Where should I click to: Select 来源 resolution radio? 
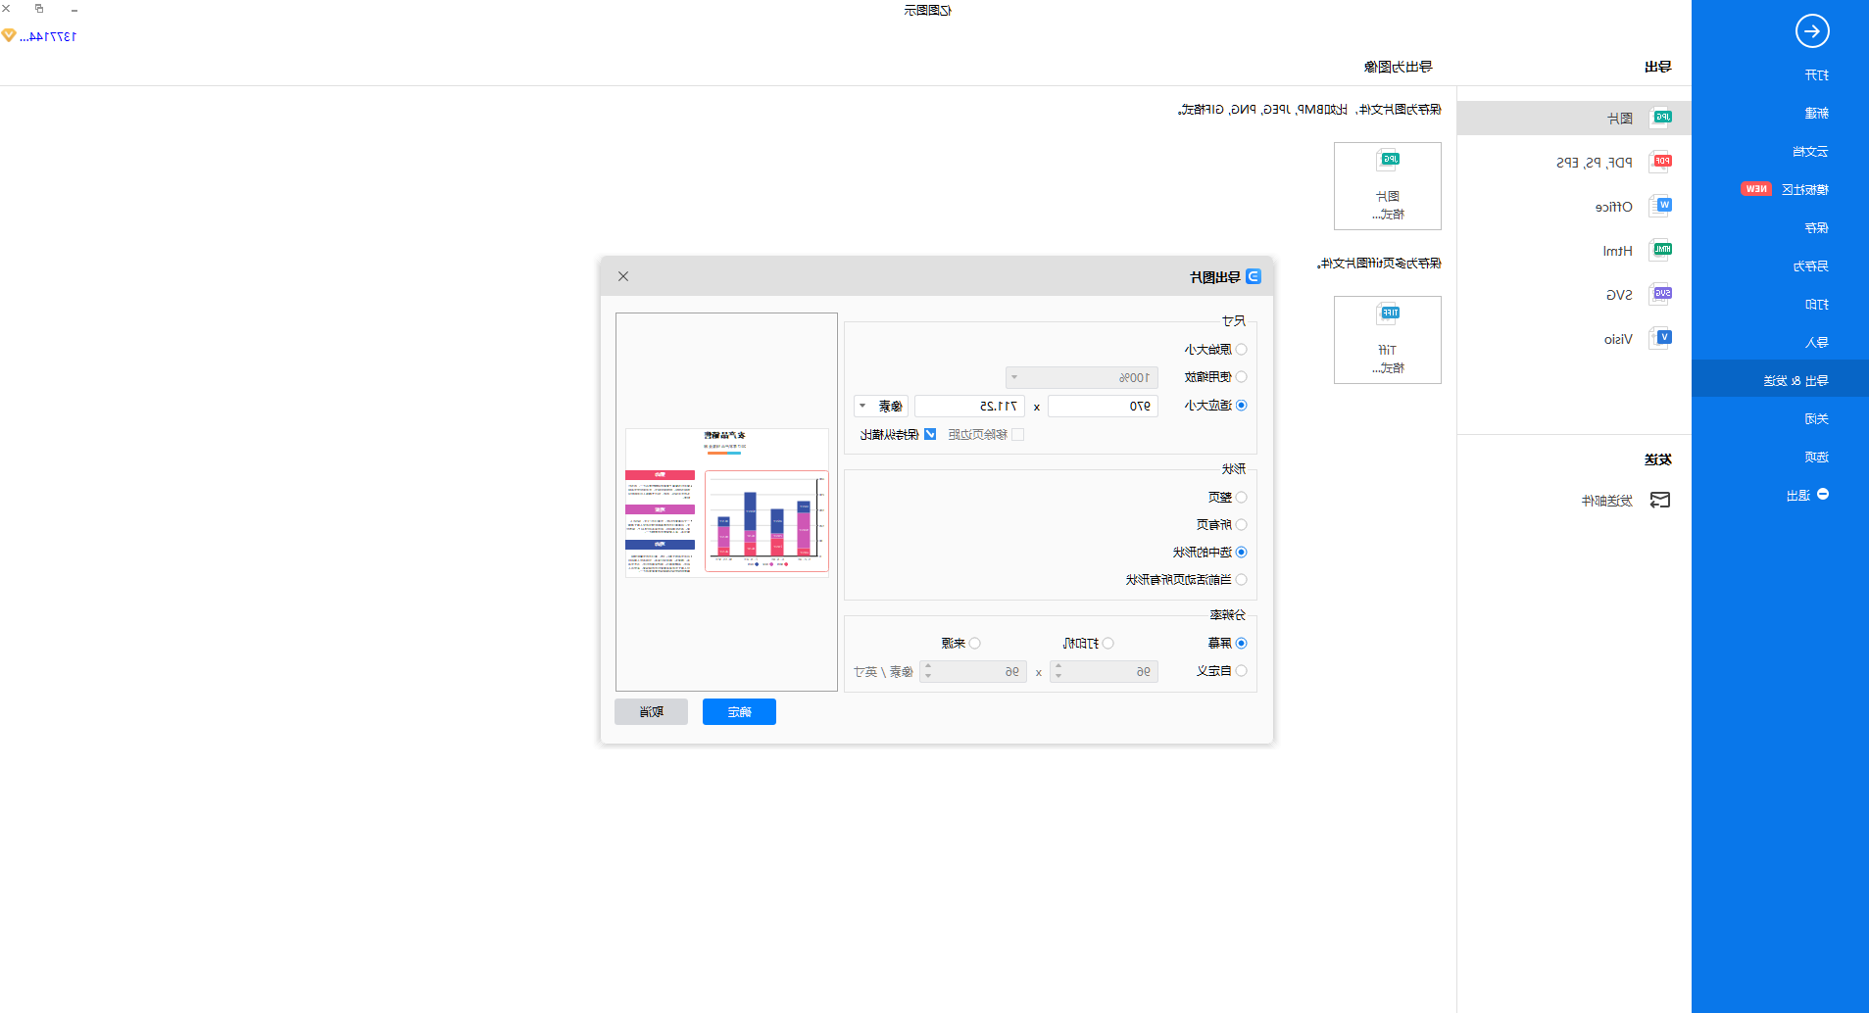click(x=974, y=644)
